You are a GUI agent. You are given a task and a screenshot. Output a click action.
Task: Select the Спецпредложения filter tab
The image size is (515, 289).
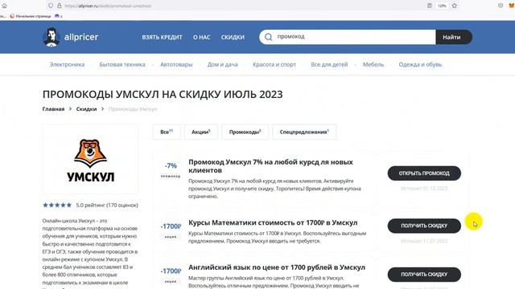[304, 132]
